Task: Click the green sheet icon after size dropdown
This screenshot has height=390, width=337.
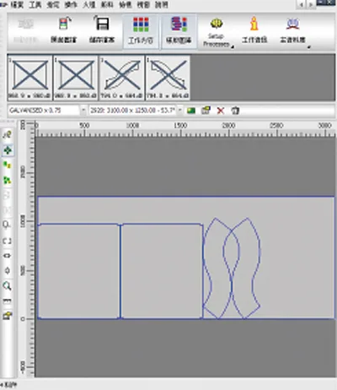Action: [x=191, y=111]
